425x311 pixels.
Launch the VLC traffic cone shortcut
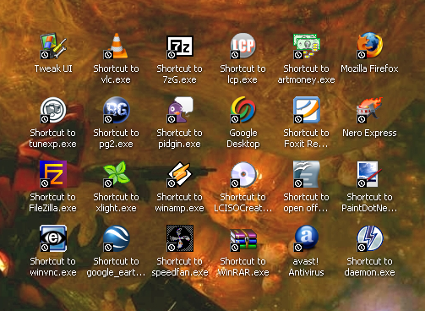tap(117, 46)
